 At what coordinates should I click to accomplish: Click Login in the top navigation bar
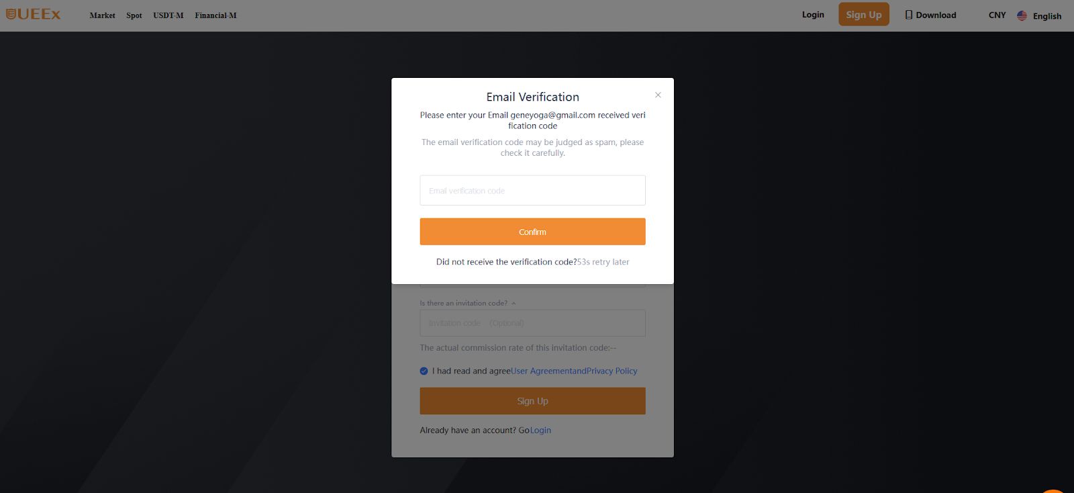click(813, 15)
